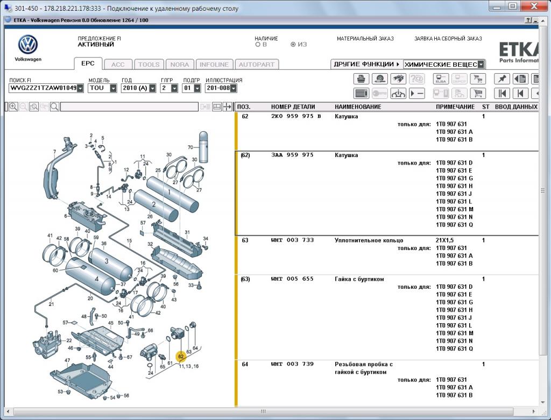Viewport: 551px width, 420px height.
Task: Select part number 2K0 959 975 B
Action: pyautogui.click(x=296, y=116)
